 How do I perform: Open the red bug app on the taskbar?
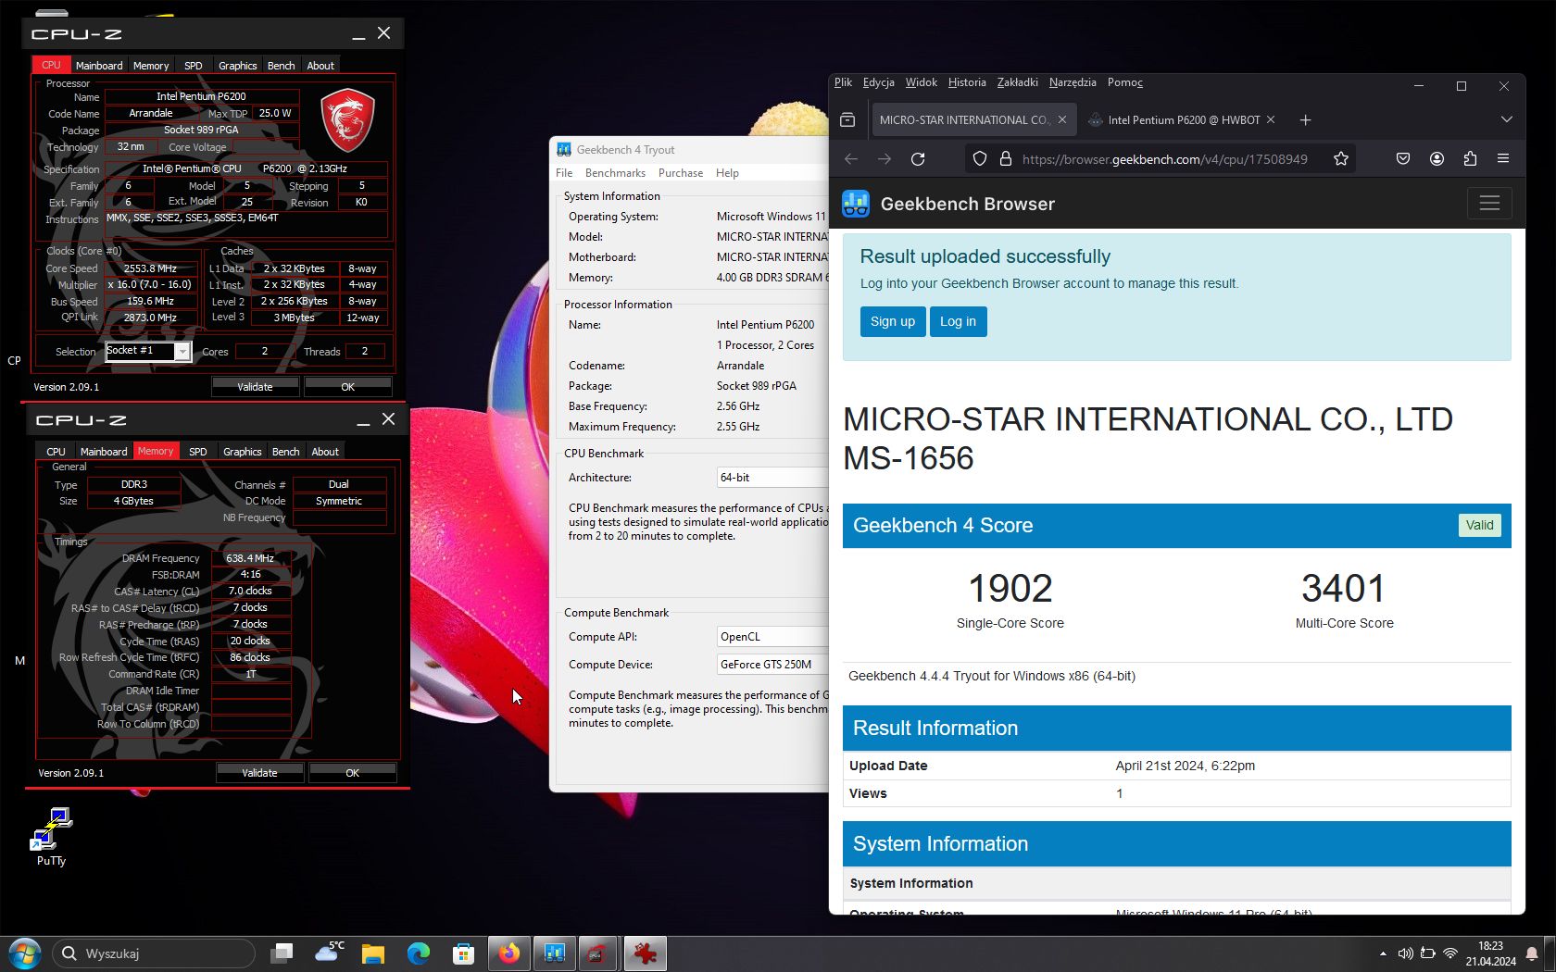click(646, 953)
